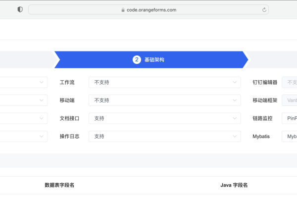
Task: Click the Java 字段名 column header
Action: [234, 185]
